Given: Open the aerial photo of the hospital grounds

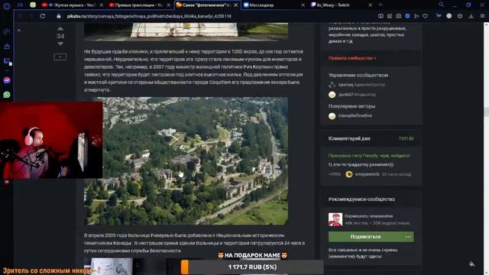Looking at the screenshot, I should pyautogui.click(x=186, y=161).
